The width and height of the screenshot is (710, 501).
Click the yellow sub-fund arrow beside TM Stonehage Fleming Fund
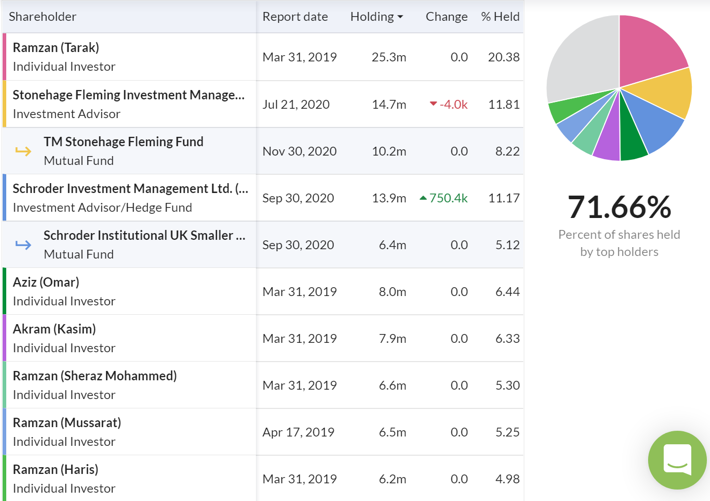(23, 151)
